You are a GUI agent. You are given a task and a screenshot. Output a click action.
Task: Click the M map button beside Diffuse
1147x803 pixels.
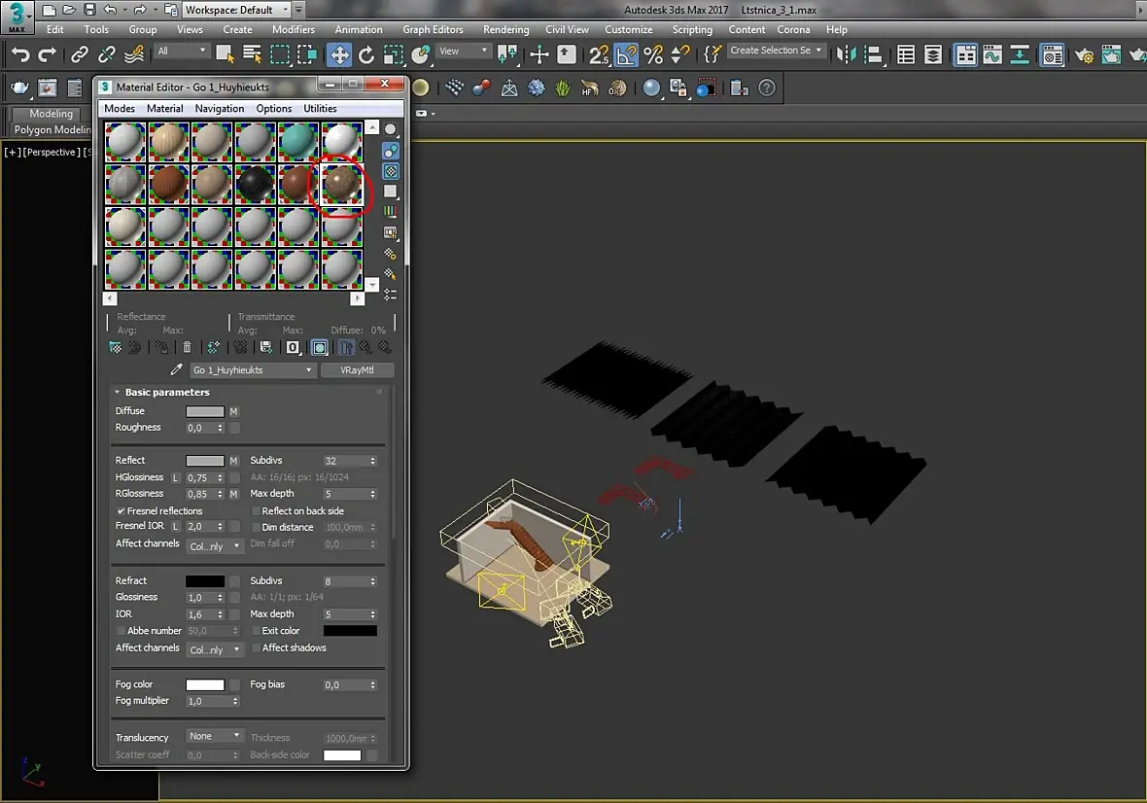click(x=234, y=412)
